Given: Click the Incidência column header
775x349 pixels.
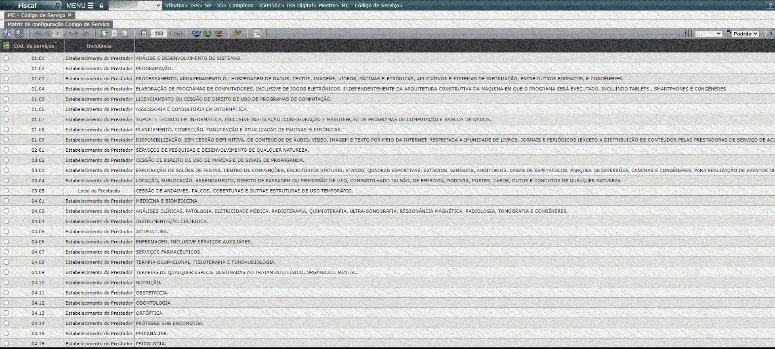Looking at the screenshot, I should click(x=99, y=46).
